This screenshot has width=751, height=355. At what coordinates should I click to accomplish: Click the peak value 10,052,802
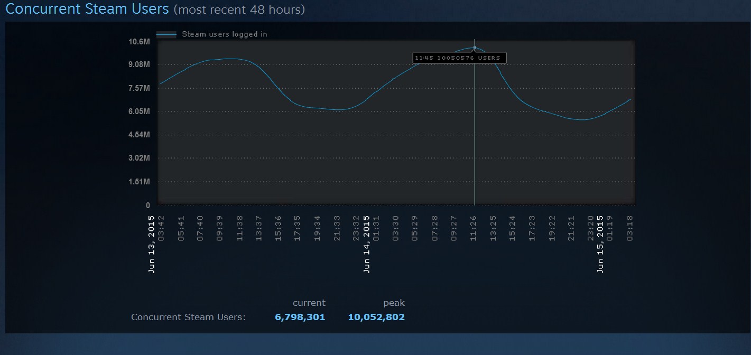pyautogui.click(x=376, y=317)
